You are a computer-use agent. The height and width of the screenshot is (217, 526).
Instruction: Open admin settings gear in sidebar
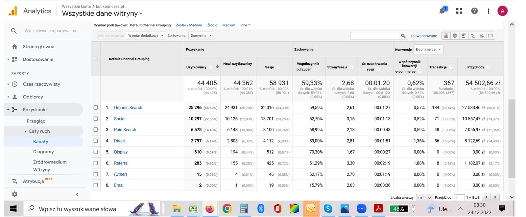(14, 194)
